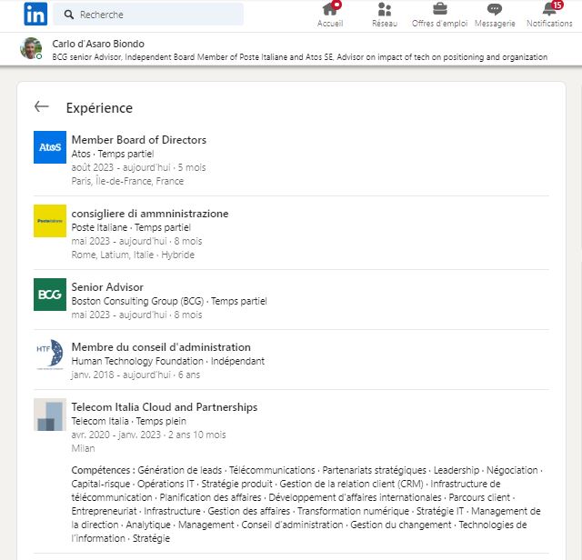This screenshot has width=582, height=560.
Task: Click "Rome, Latium, Italie · Hybride" location
Action: (133, 255)
